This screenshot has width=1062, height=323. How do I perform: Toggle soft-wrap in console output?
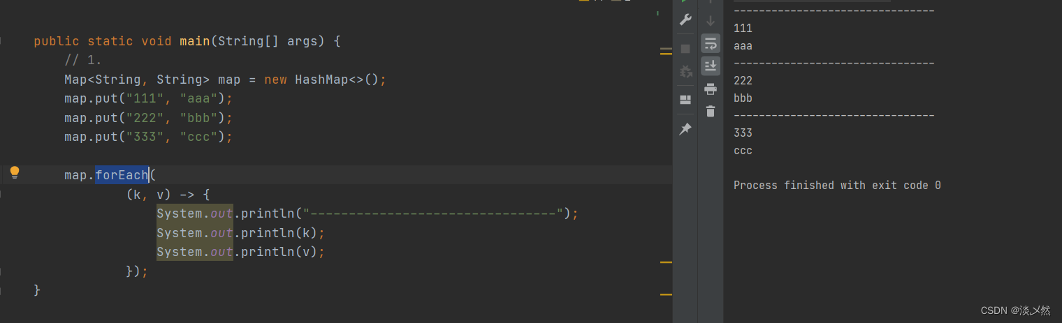click(711, 43)
